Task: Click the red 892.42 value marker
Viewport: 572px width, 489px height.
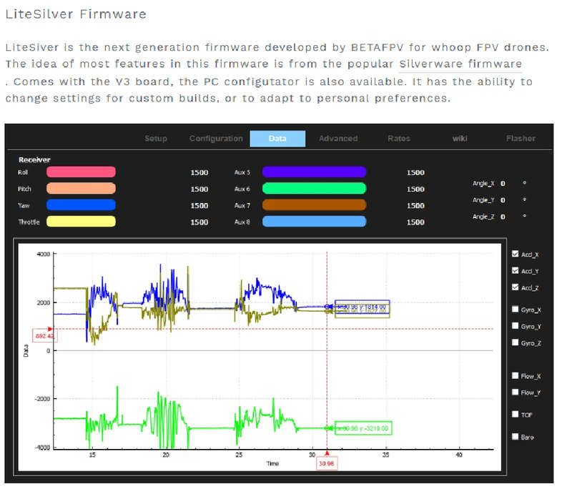Action: [44, 336]
